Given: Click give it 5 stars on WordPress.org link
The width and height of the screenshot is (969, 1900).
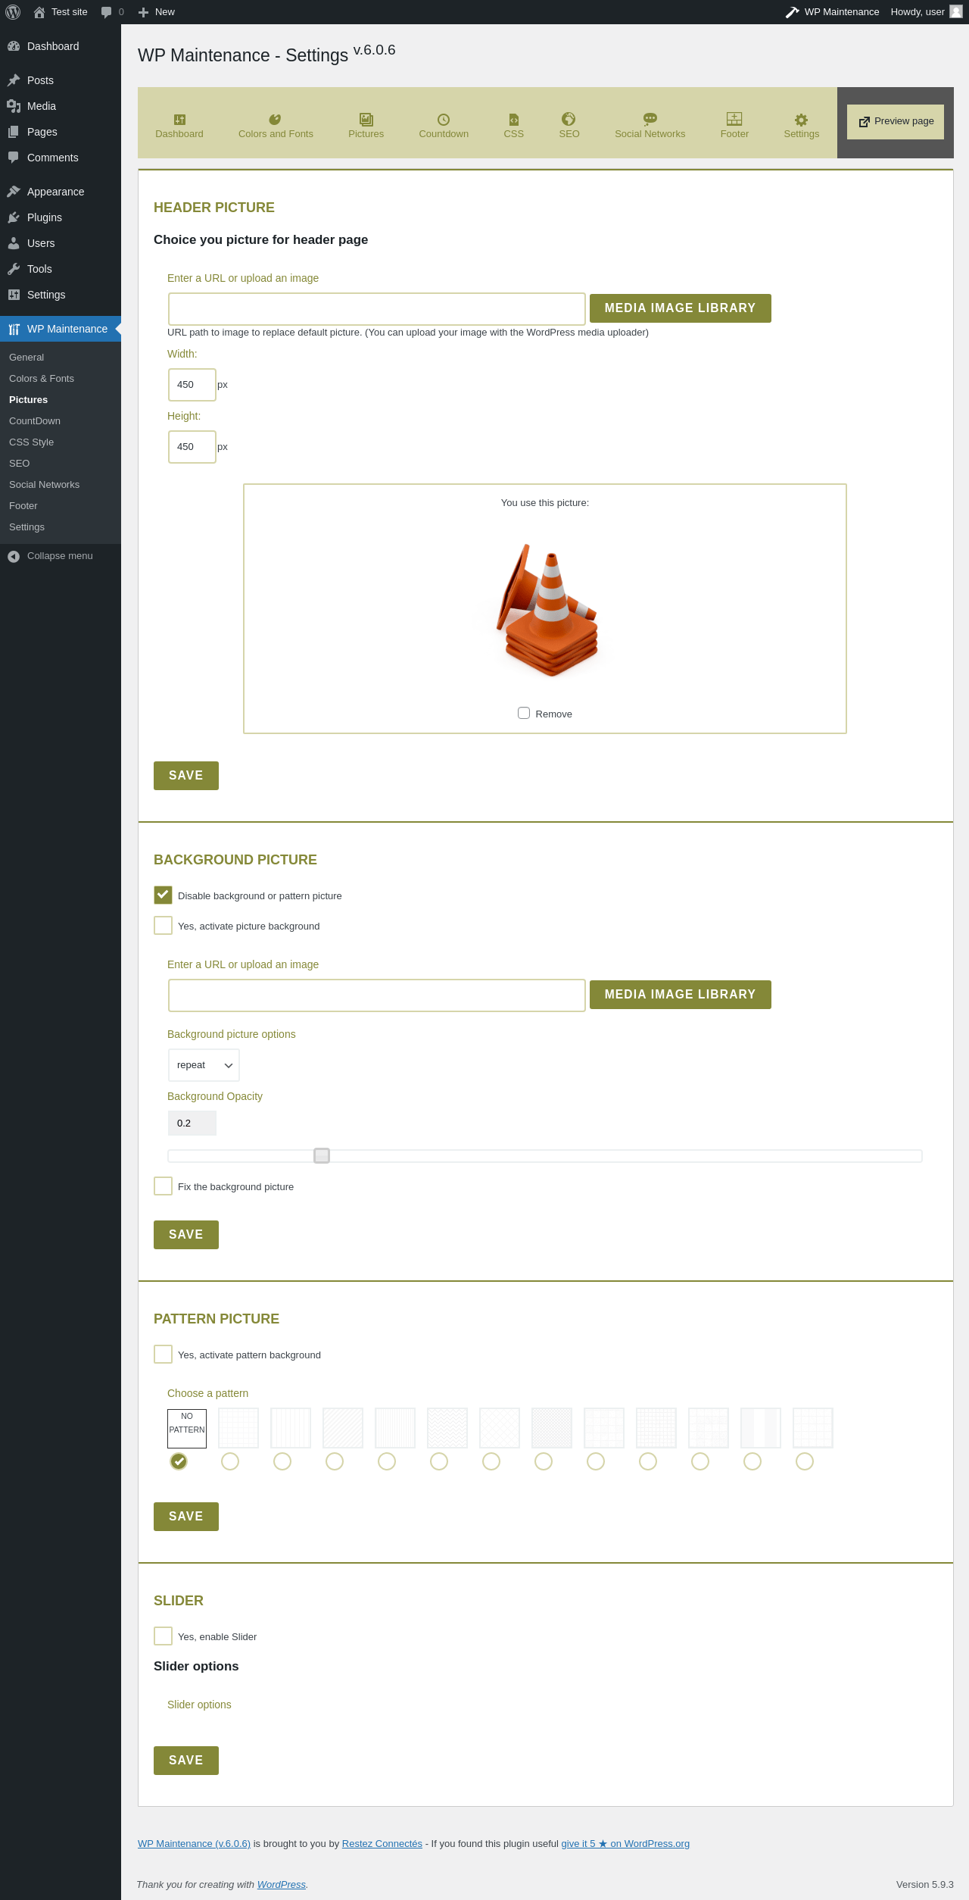Looking at the screenshot, I should pos(625,1844).
